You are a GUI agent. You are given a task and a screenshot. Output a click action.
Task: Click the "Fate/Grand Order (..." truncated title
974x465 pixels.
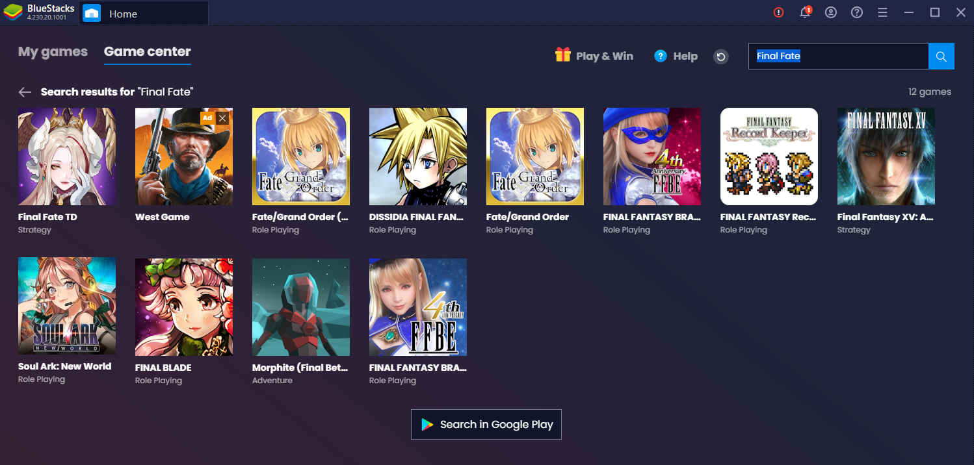(300, 217)
